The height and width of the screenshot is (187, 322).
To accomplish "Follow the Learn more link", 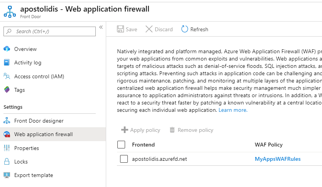I will (233, 110).
